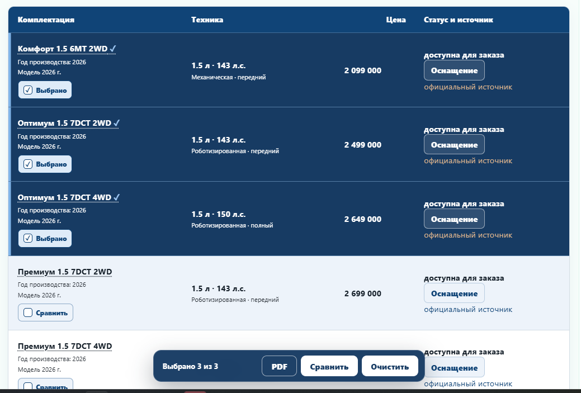581x393 pixels.
Task: Open Премиум 1.5 7DCT 2WD trim link
Action: tap(65, 272)
